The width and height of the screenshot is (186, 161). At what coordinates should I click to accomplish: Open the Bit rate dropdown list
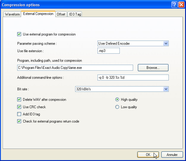(166, 89)
